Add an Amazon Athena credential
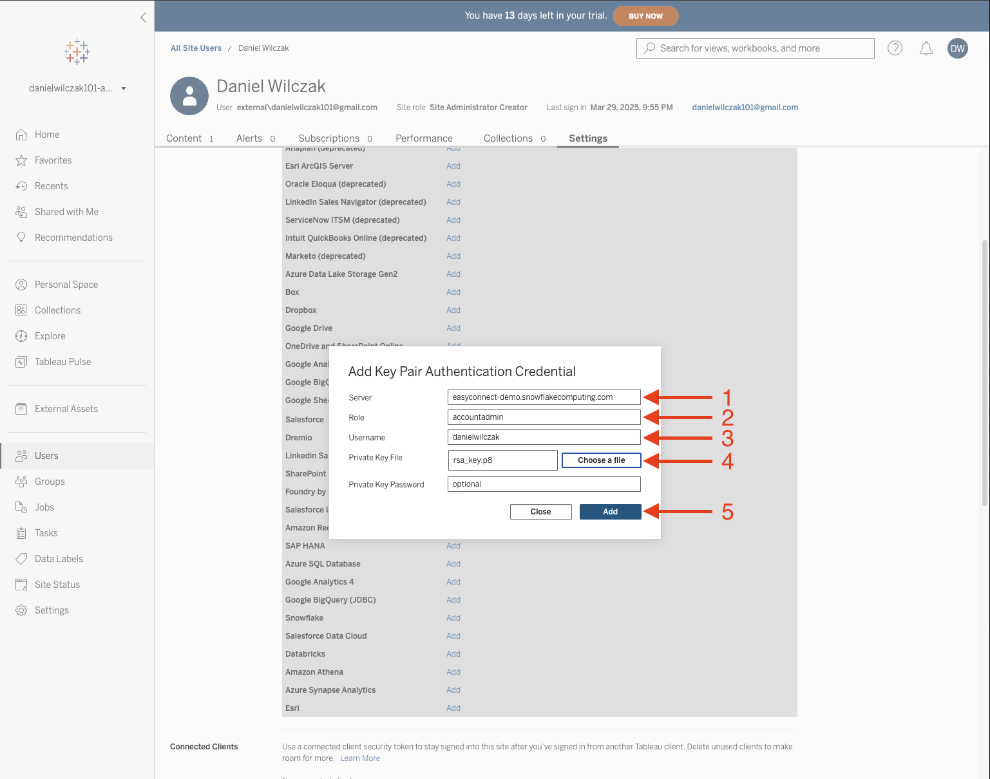990x779 pixels. (x=453, y=672)
